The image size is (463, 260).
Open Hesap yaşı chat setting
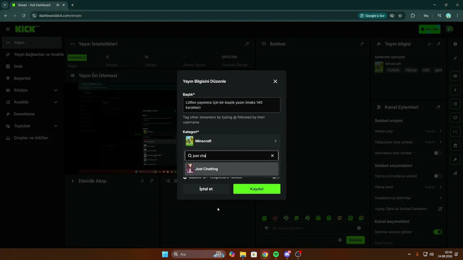pyautogui.click(x=408, y=131)
